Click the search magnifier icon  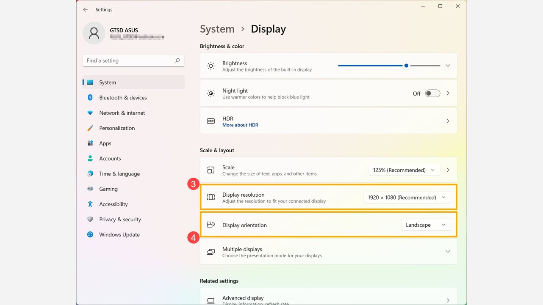click(x=177, y=60)
